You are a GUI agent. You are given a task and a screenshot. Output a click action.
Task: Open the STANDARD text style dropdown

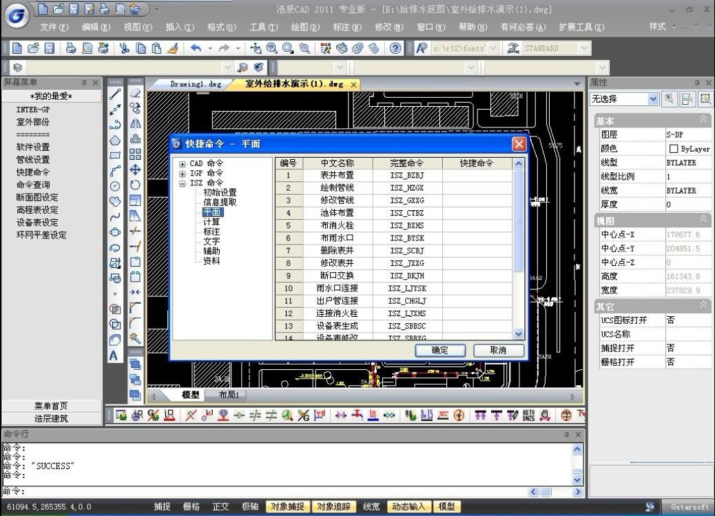(x=584, y=48)
